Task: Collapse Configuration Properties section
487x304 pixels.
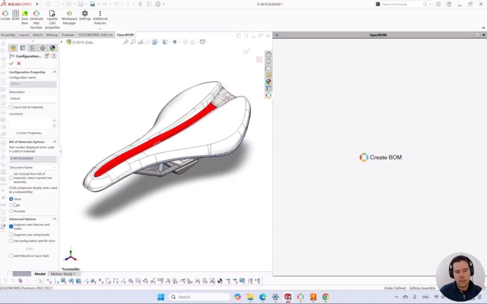Action: point(55,72)
